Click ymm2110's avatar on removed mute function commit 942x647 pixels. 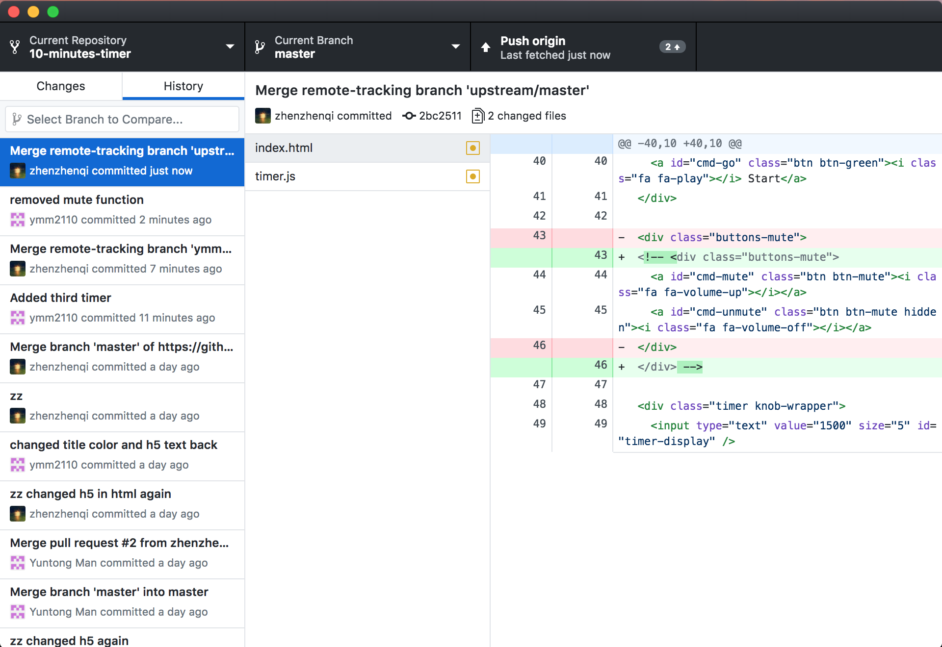click(18, 220)
